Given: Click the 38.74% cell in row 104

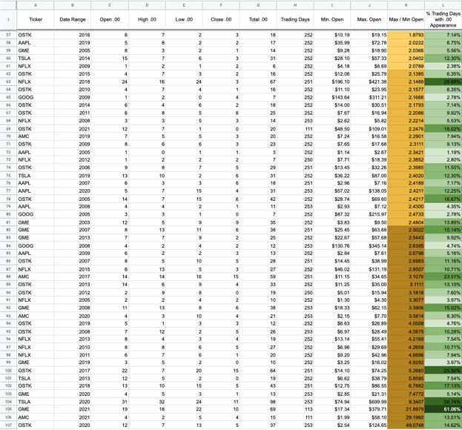Looking at the screenshot, I should (443, 402).
